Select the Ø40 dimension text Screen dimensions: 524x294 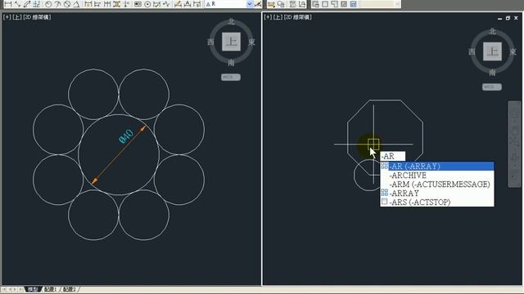126,136
